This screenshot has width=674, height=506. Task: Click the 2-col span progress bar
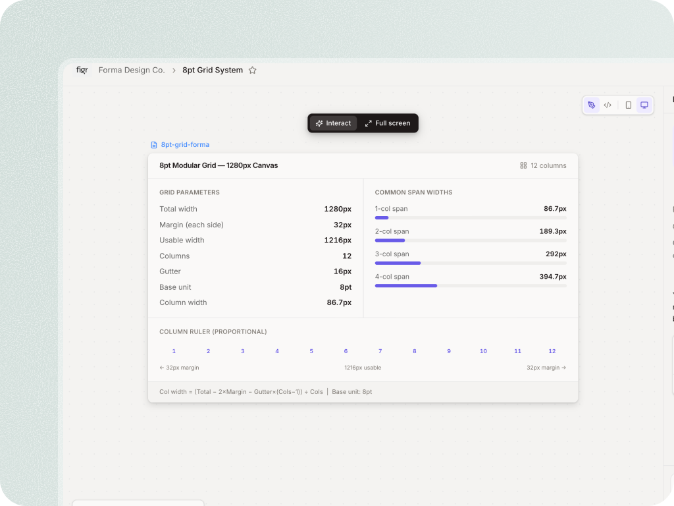pos(471,240)
